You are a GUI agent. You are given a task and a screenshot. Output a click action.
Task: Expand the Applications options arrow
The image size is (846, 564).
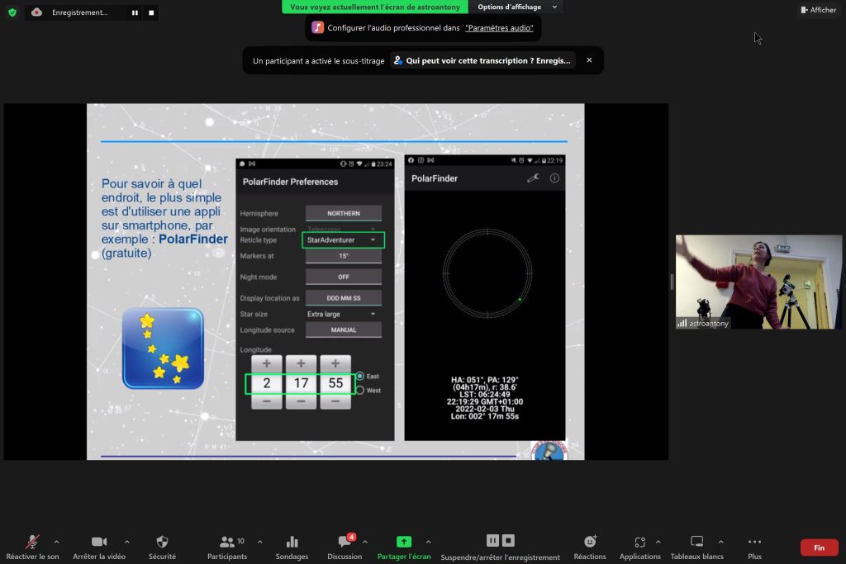click(658, 542)
